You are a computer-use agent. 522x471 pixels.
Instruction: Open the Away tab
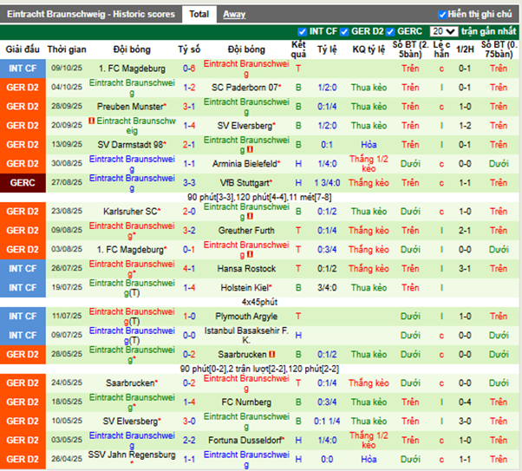(234, 14)
